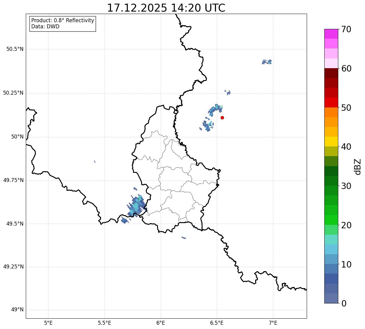Click the 5°E longitude label

[48, 323]
